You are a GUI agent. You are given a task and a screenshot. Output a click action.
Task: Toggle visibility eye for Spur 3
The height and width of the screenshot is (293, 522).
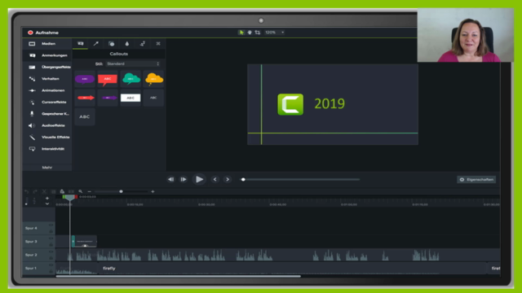point(51,238)
